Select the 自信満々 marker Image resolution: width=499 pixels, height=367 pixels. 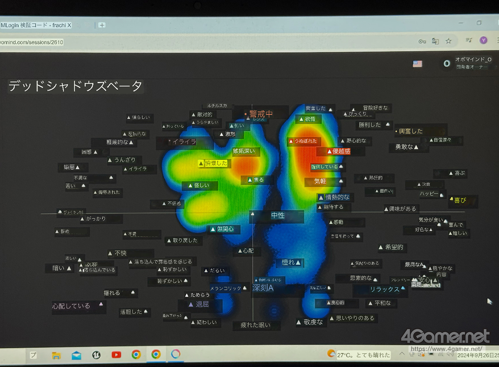tap(440, 140)
